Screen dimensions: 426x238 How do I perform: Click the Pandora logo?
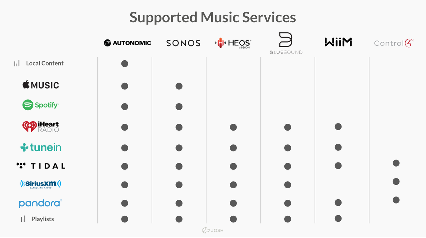point(40,203)
